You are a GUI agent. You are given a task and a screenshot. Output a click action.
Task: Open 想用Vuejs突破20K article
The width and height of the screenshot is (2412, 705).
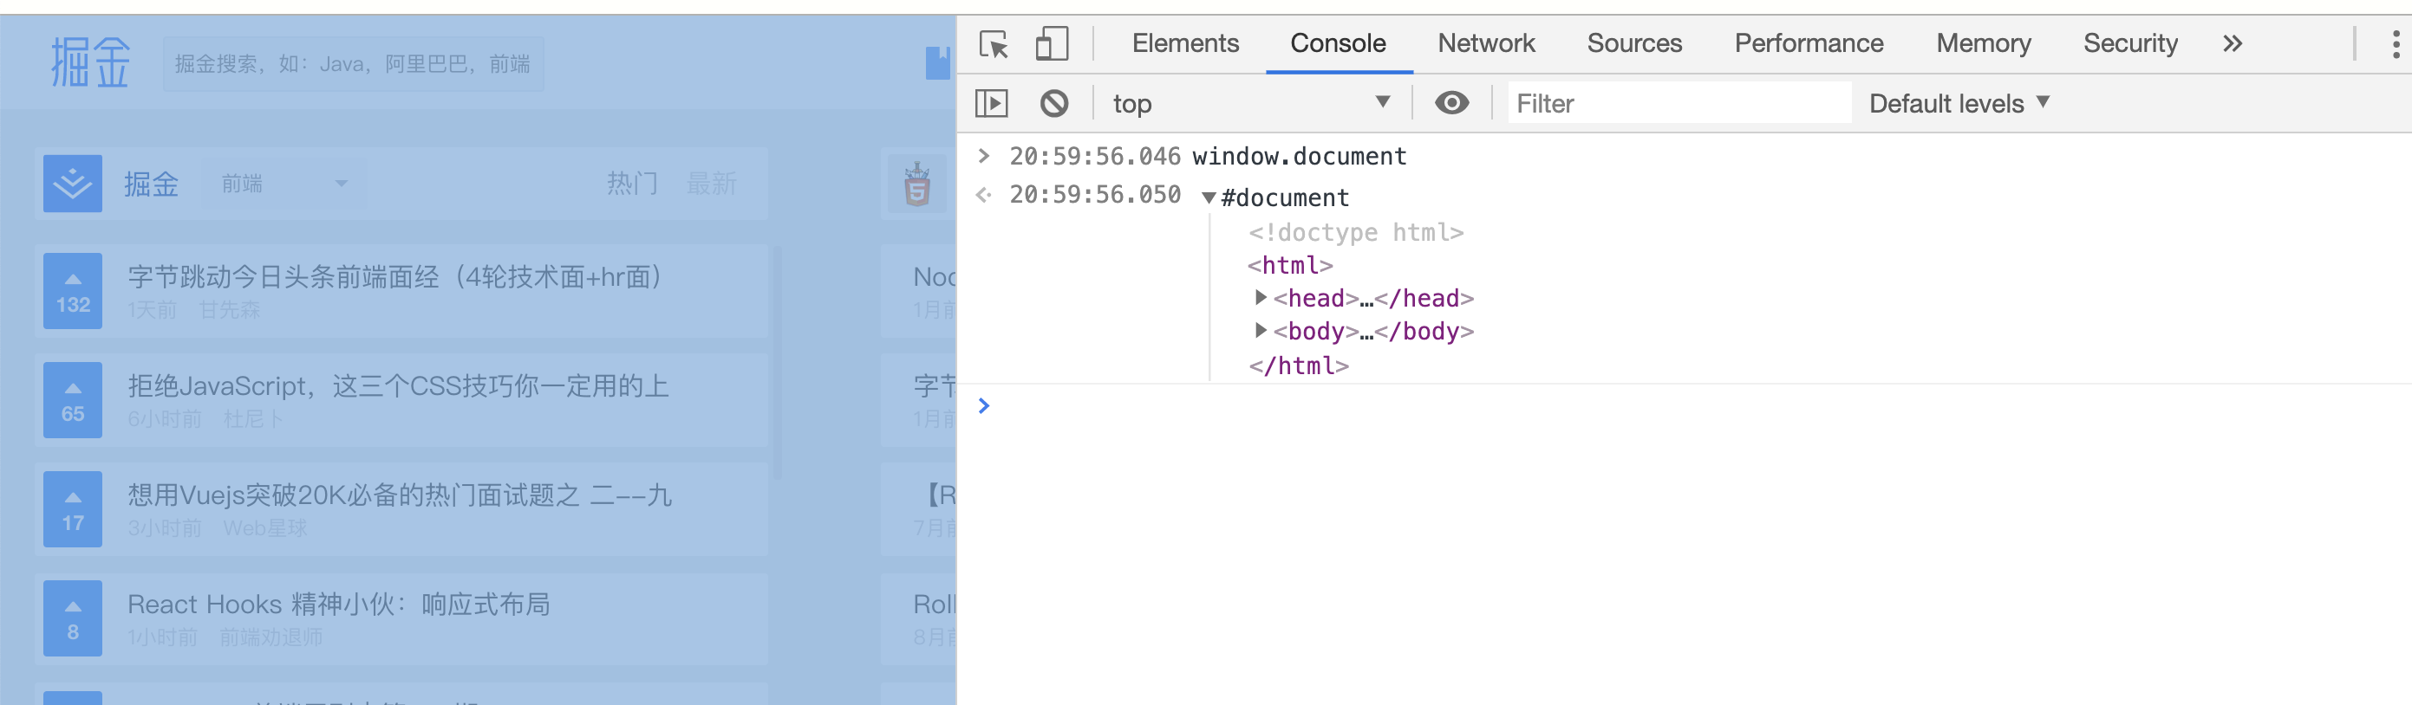[400, 495]
